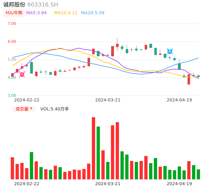Click the first tall green candlestick after 2024-02-22
Screen dimensions: 213x188
tap(31, 68)
